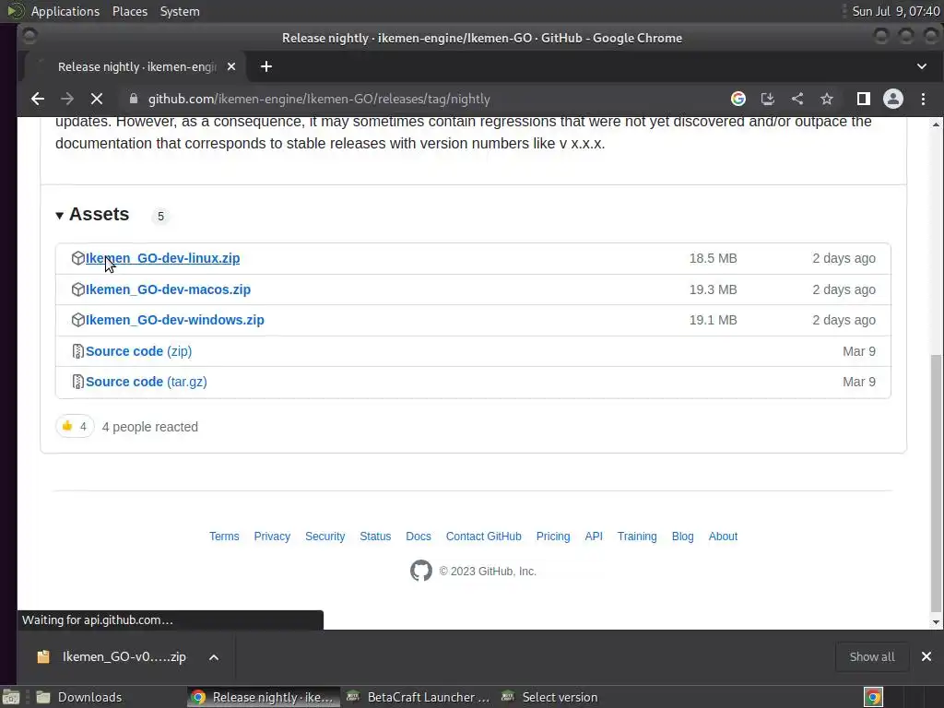
Task: Download Source code (tar.gz)
Action: click(x=147, y=382)
